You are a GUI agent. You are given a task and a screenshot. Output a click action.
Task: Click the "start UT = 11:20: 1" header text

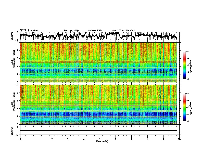tap(123, 31)
